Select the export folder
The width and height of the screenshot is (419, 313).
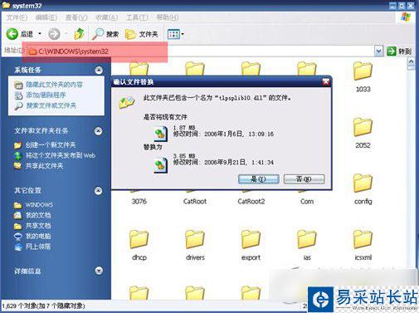pyautogui.click(x=251, y=245)
